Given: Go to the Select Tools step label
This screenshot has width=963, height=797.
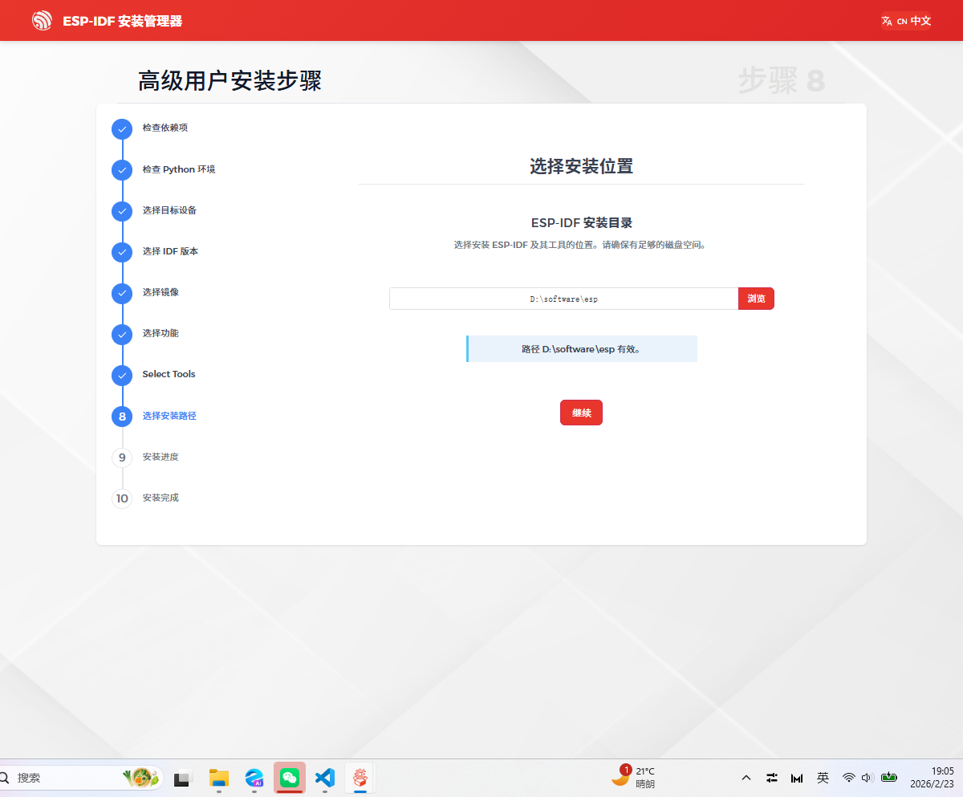Looking at the screenshot, I should tap(169, 374).
